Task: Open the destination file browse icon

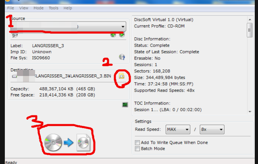Action: [122, 76]
